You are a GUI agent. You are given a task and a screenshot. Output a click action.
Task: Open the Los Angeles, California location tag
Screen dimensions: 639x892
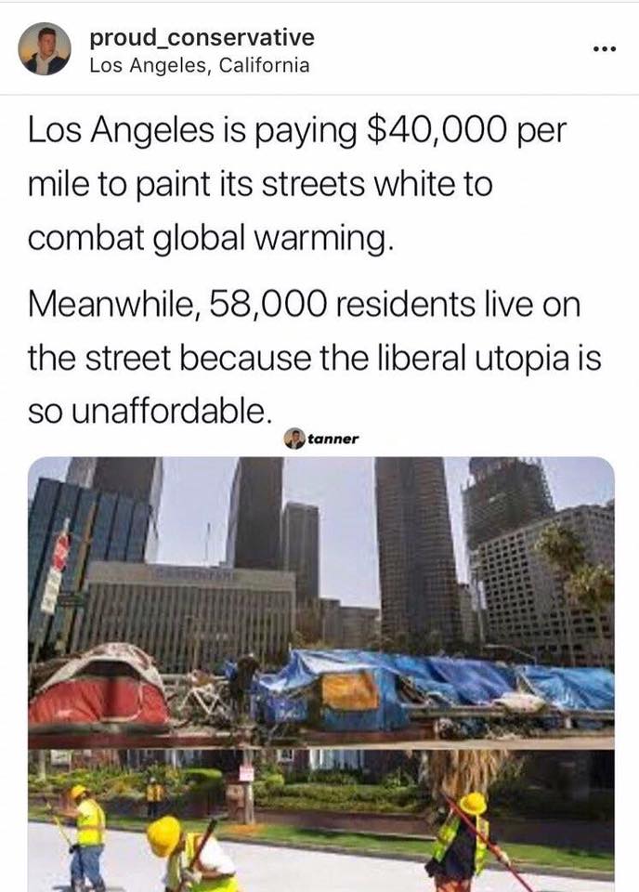(x=200, y=65)
